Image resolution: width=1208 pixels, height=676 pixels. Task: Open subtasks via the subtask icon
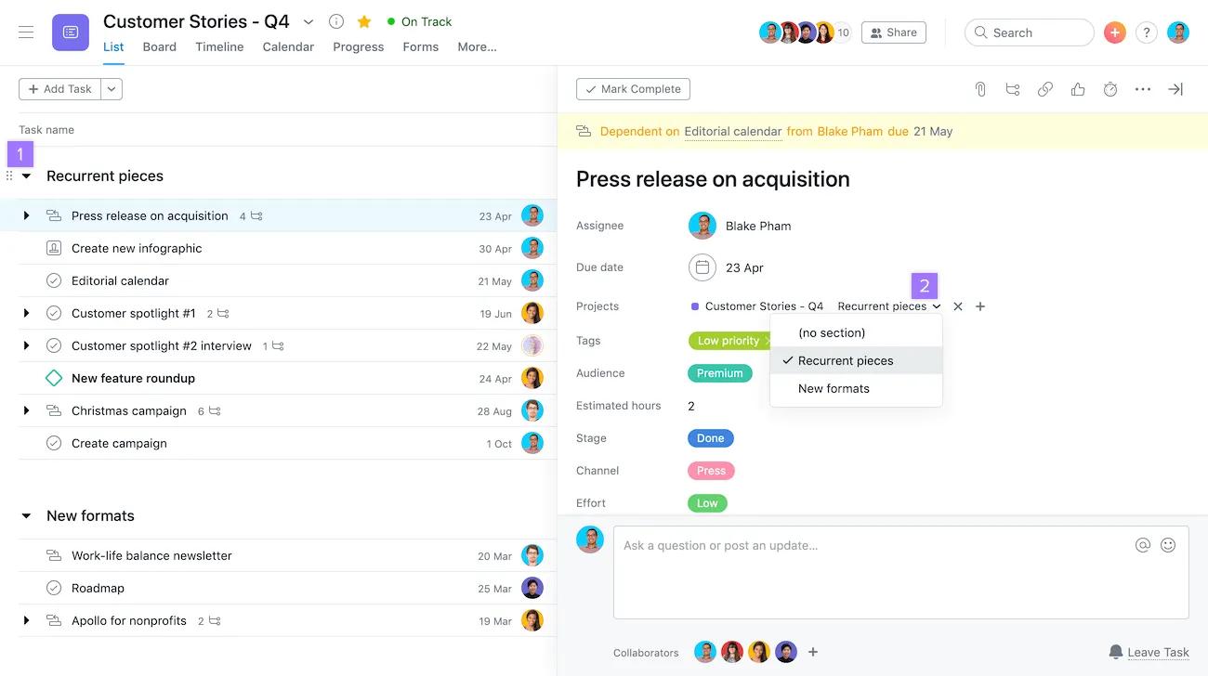(1012, 88)
